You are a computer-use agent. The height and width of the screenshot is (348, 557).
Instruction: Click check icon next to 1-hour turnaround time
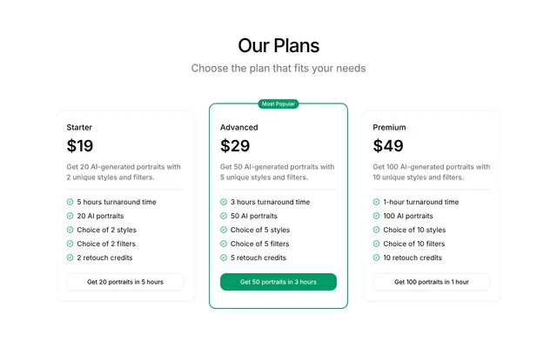[376, 202]
